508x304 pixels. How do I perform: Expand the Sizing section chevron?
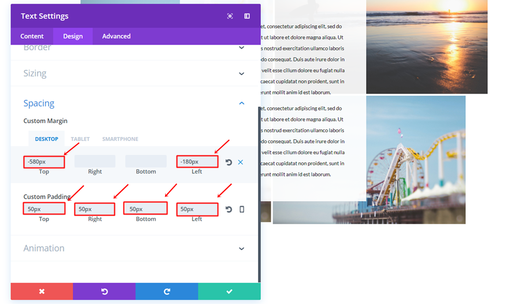click(241, 73)
